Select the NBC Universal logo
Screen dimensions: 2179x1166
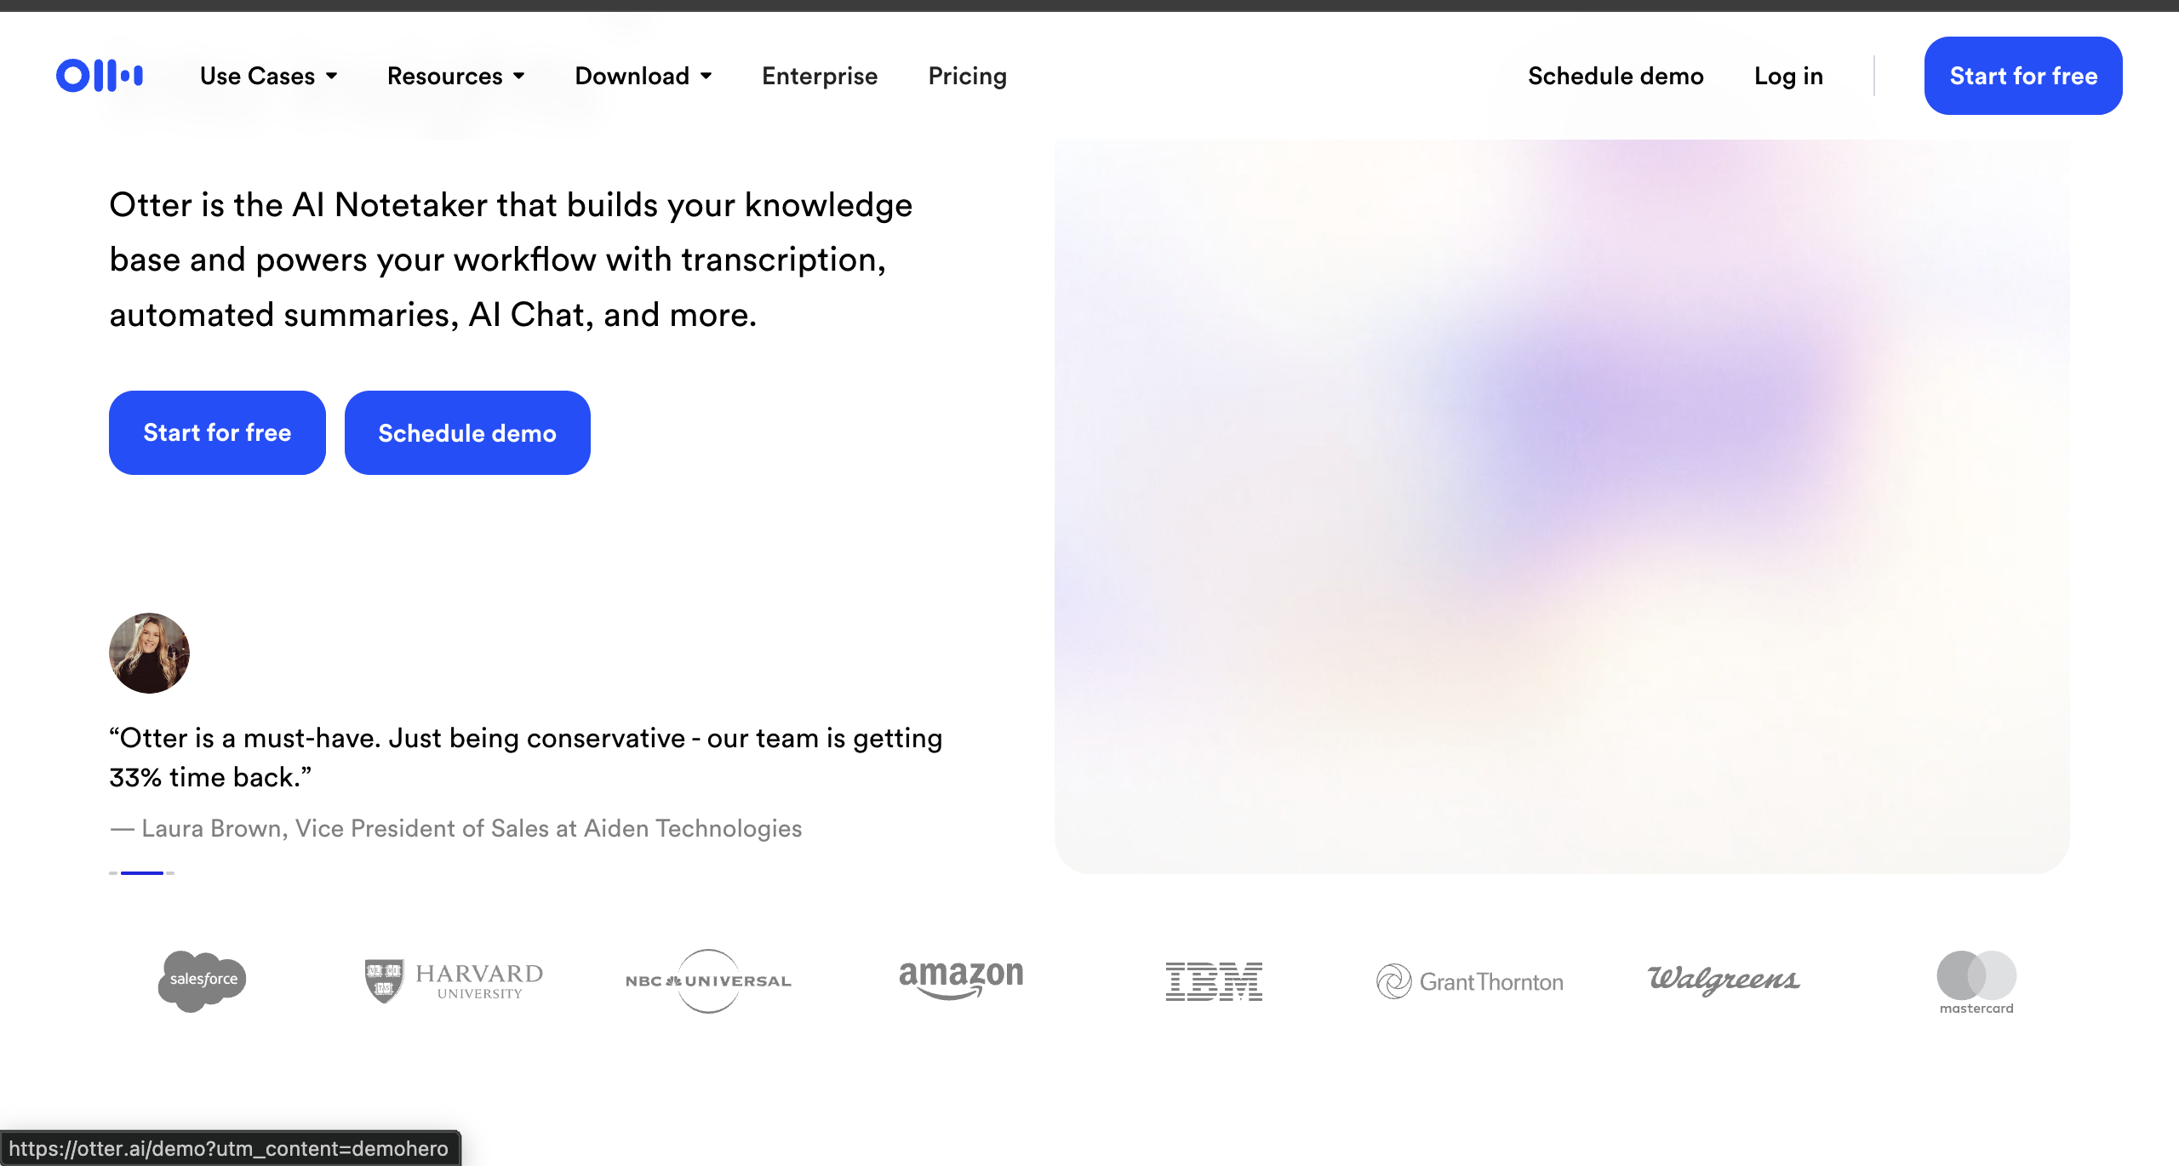707,980
